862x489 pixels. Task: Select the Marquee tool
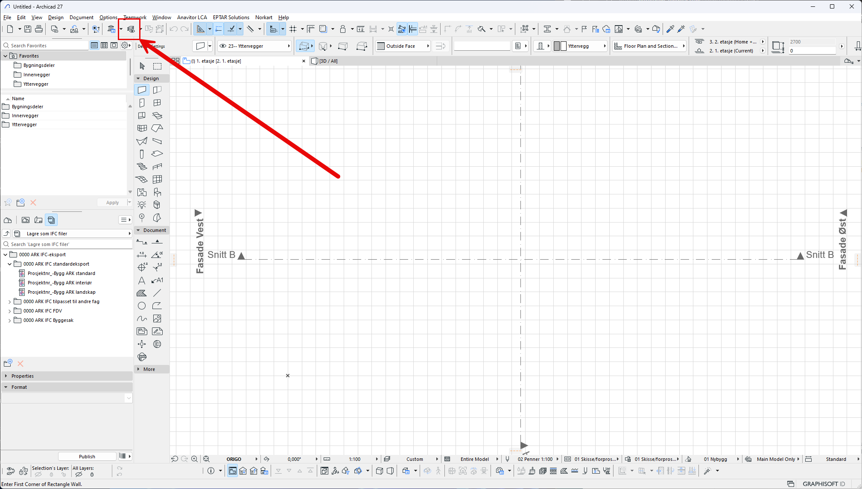pos(158,66)
